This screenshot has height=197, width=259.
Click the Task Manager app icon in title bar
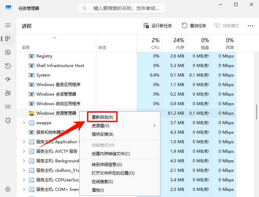tap(8, 8)
